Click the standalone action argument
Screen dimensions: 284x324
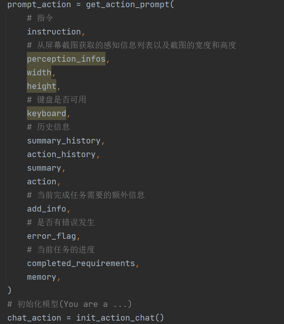click(42, 182)
